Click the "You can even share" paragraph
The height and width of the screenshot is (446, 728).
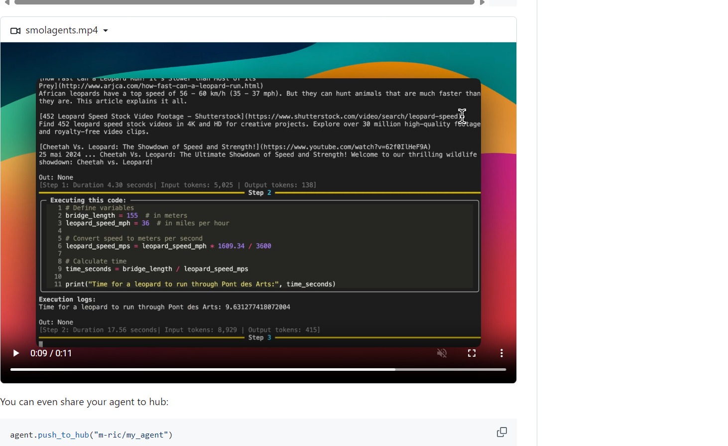tap(84, 402)
